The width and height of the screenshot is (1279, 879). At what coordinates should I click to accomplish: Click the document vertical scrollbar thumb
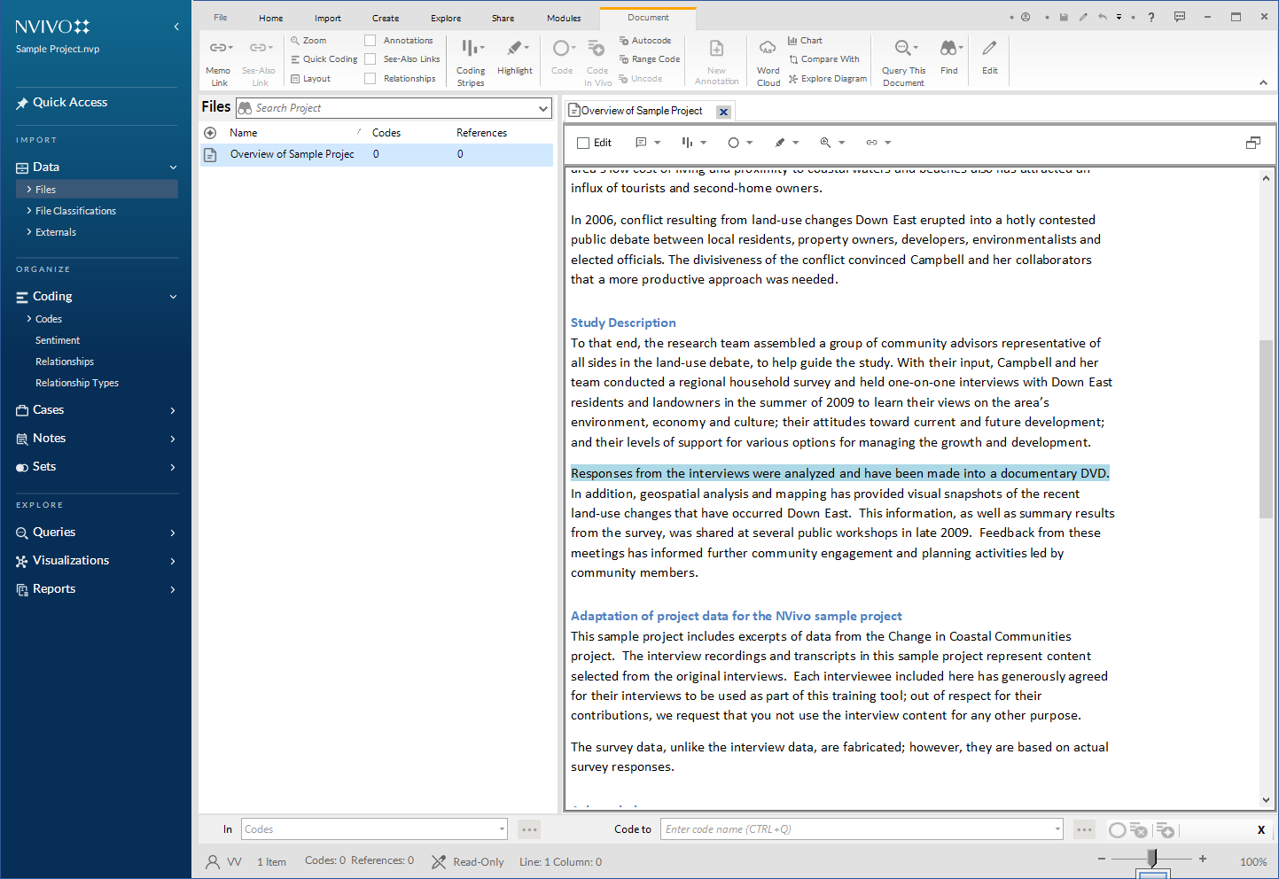coord(1266,429)
